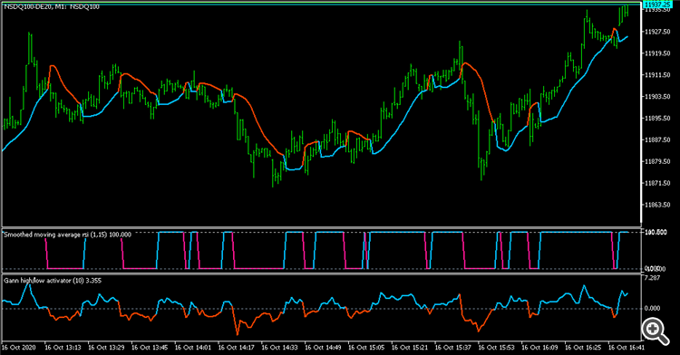
Task: Click the 16 Oct 15:53 time label
Action: 497,347
